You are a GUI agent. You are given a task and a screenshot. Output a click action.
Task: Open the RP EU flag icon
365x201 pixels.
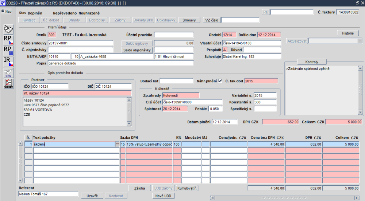point(9,51)
